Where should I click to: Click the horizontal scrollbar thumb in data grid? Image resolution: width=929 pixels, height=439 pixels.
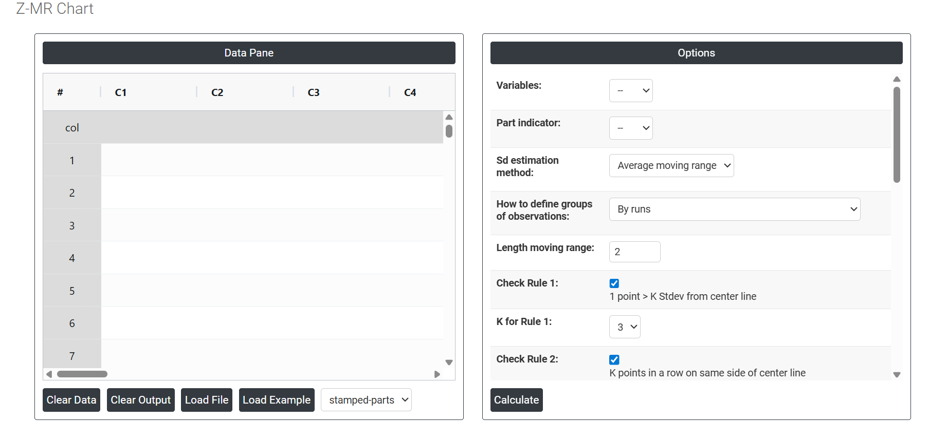(x=82, y=374)
